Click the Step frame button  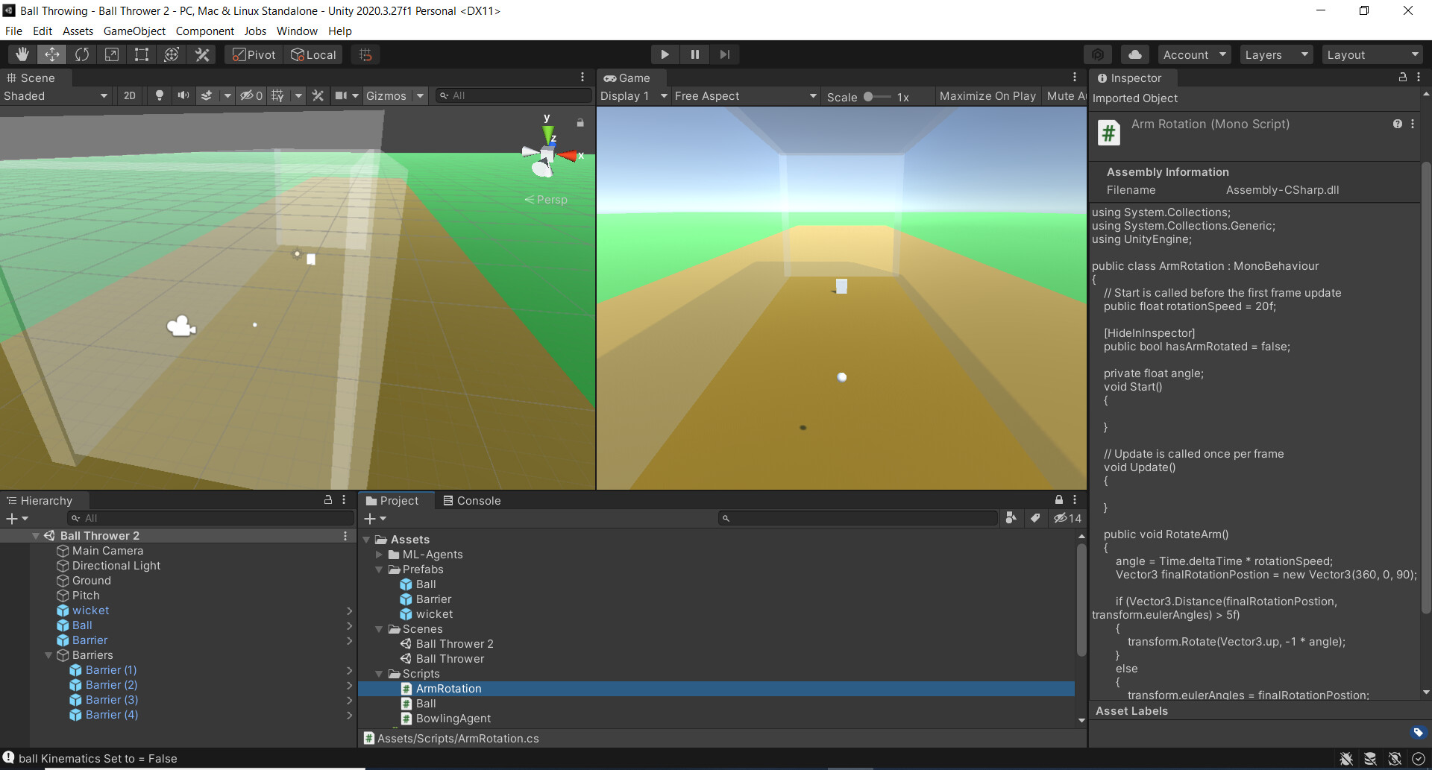(x=724, y=54)
